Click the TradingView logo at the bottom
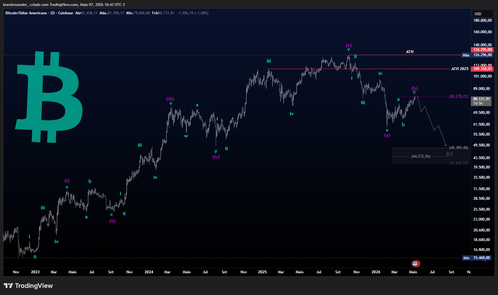 coord(28,286)
